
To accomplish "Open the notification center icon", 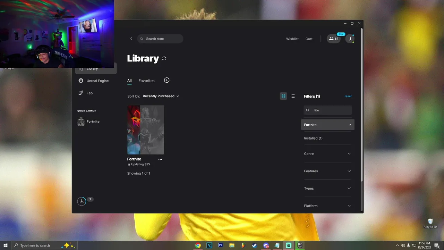I will pyautogui.click(x=437, y=245).
